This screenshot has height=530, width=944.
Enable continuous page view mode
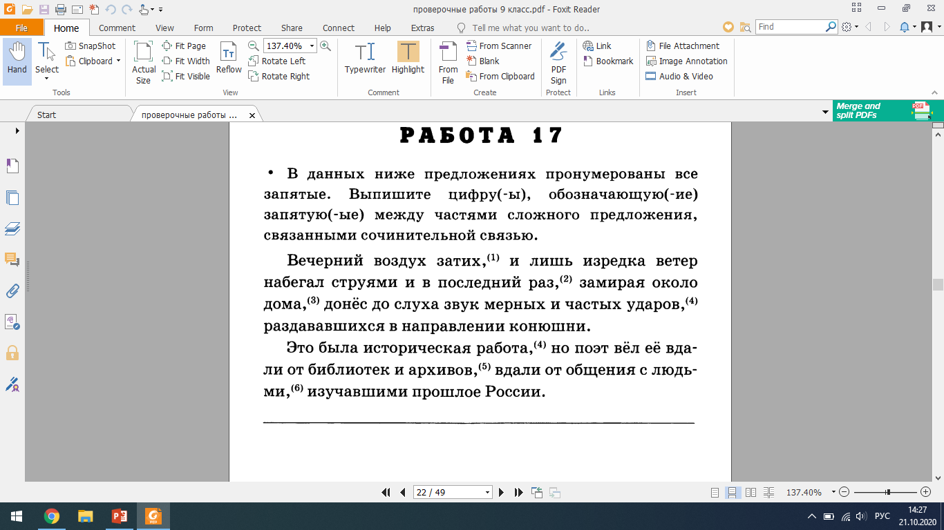pyautogui.click(x=732, y=492)
